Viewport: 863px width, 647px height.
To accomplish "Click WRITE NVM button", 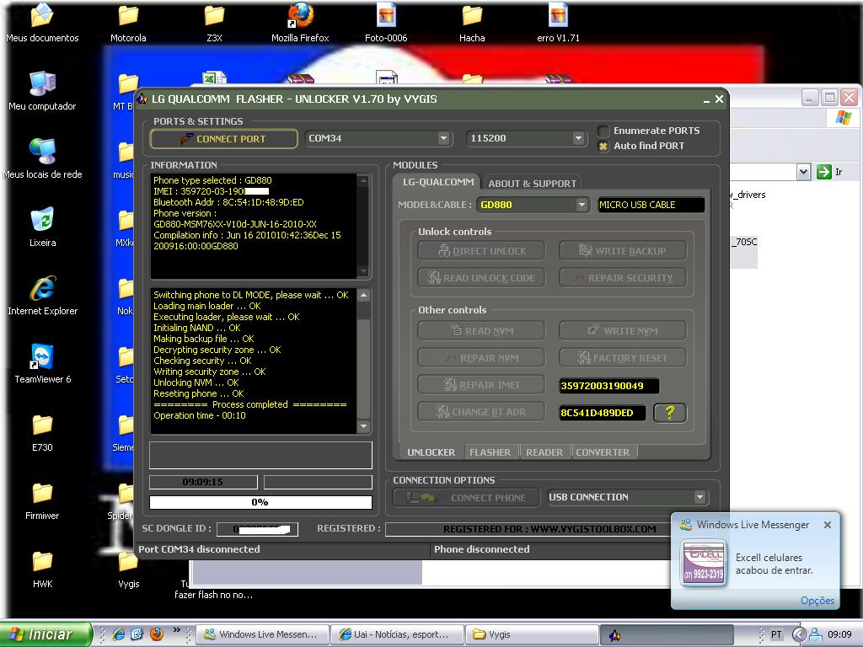I will coord(623,330).
